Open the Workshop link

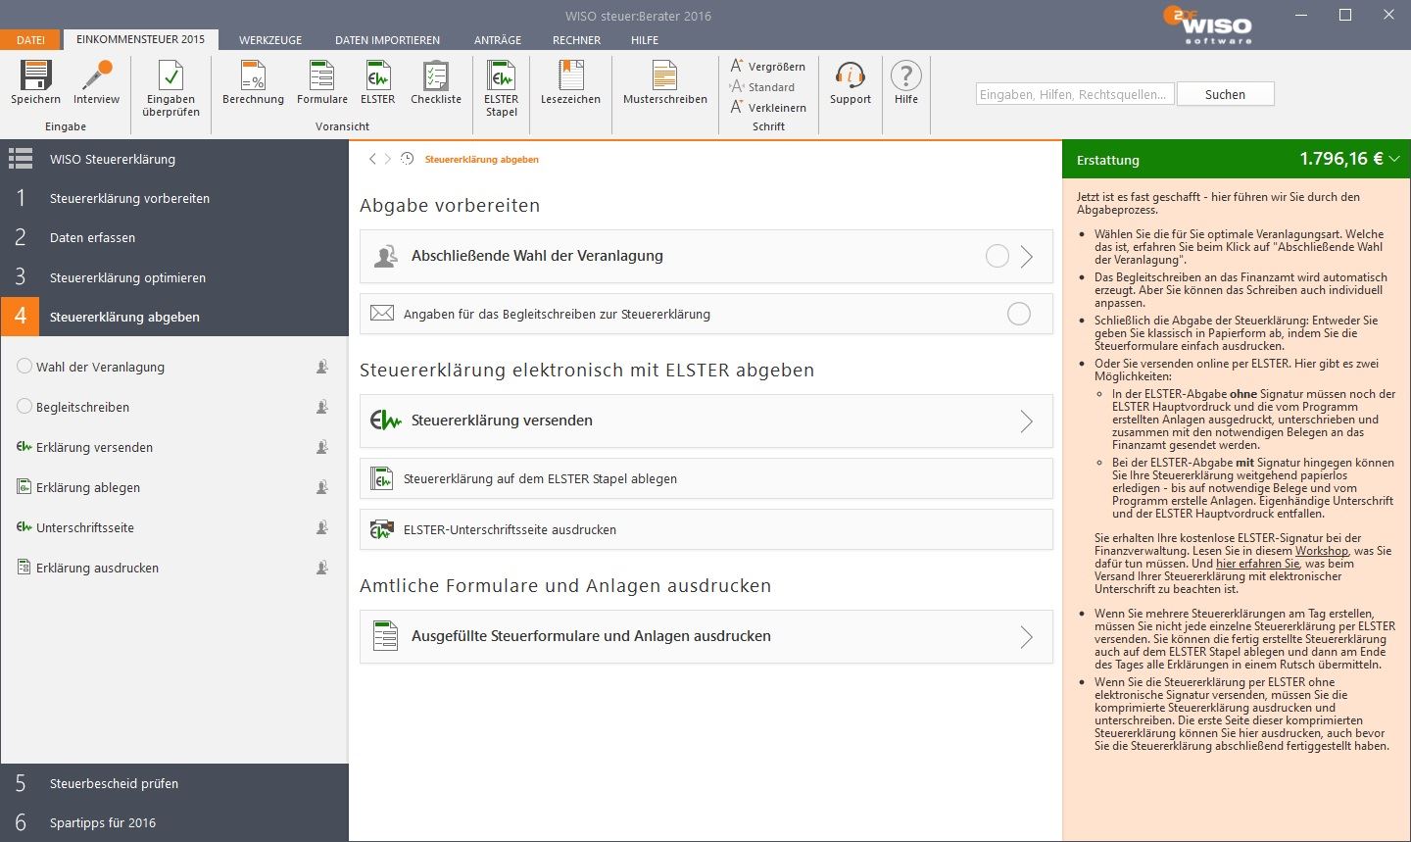click(1322, 551)
